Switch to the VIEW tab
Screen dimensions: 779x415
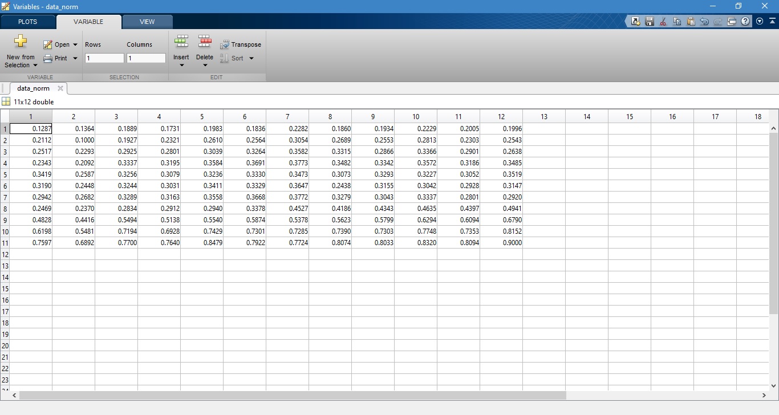point(147,22)
